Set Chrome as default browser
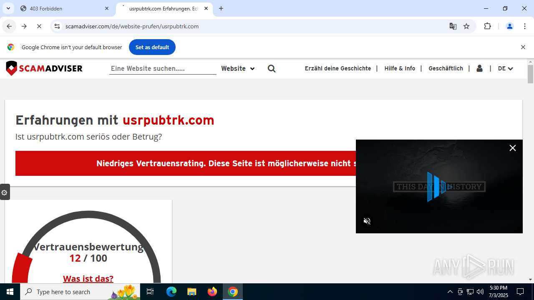 point(152,47)
